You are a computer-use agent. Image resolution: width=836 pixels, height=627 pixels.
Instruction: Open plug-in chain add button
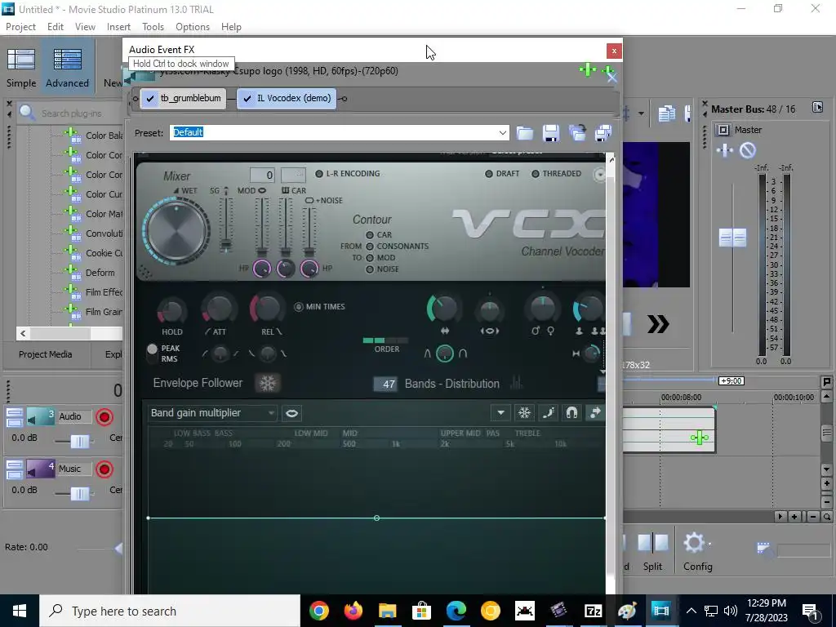coord(588,70)
